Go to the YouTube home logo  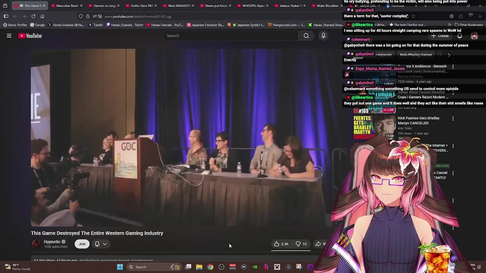pyautogui.click(x=30, y=36)
